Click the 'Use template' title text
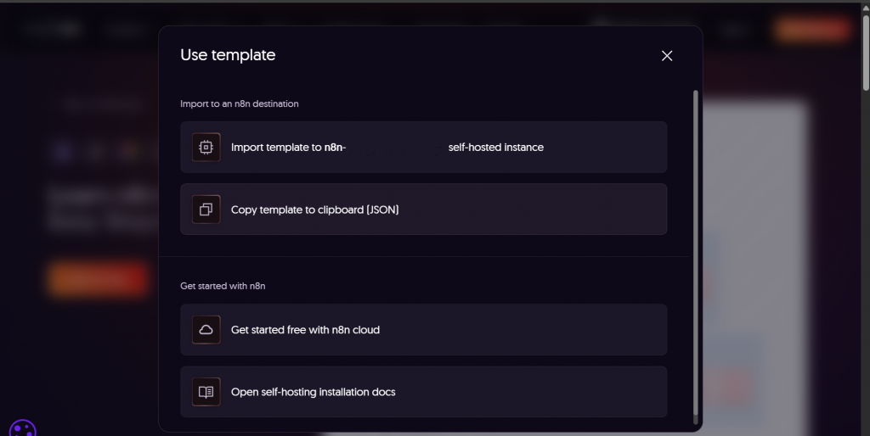Image resolution: width=870 pixels, height=436 pixels. click(228, 55)
